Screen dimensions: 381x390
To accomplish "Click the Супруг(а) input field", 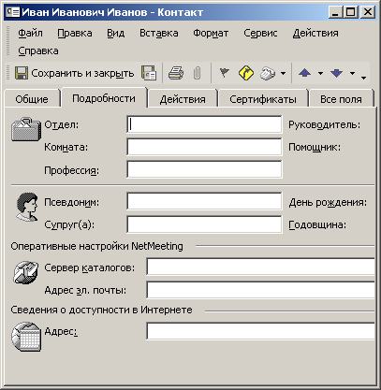I will [204, 224].
